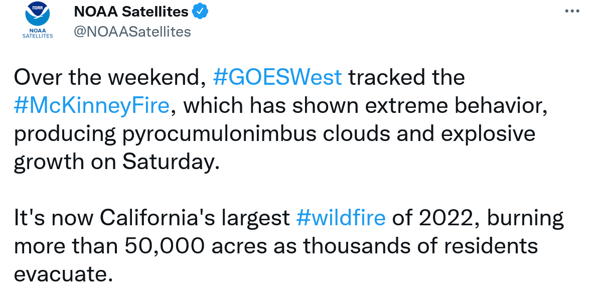This screenshot has width=595, height=290.
Task: Open the #GOESWest hashtag
Action: 277,78
